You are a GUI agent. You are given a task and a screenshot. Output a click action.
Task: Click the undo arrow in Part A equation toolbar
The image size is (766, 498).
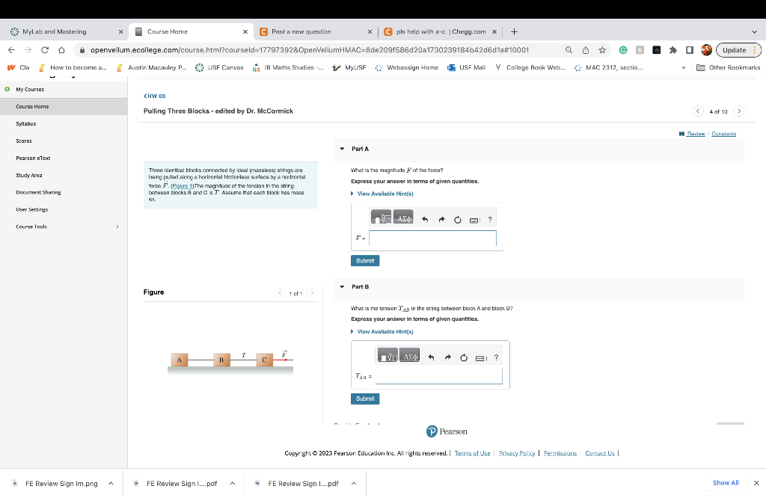[x=425, y=218]
